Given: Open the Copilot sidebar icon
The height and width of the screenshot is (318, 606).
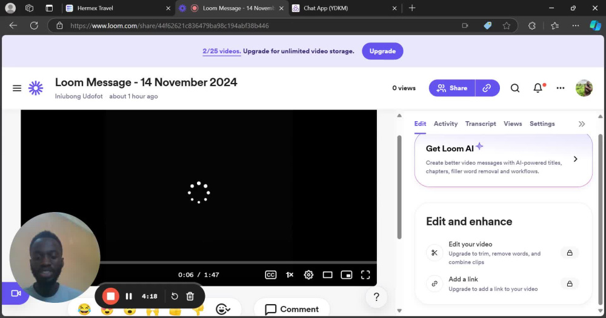Looking at the screenshot, I should [595, 26].
